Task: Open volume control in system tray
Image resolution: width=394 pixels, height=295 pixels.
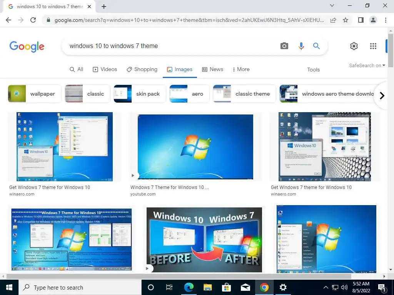Action: (x=344, y=287)
